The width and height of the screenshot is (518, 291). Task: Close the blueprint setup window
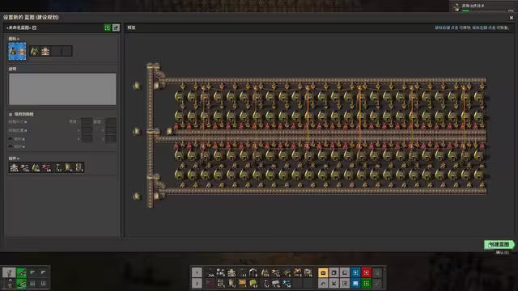point(512,18)
